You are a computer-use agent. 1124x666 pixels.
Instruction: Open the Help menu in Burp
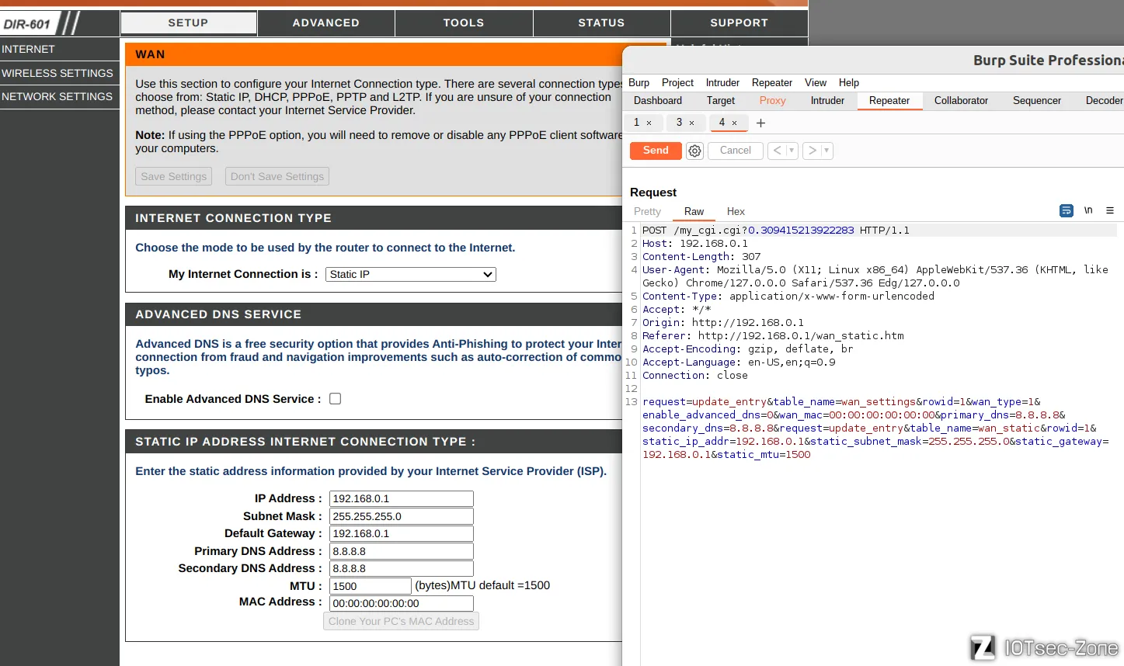coord(848,82)
